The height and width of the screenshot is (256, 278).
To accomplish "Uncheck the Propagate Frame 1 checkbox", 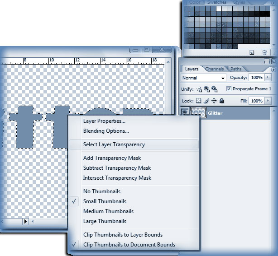I will [x=229, y=89].
